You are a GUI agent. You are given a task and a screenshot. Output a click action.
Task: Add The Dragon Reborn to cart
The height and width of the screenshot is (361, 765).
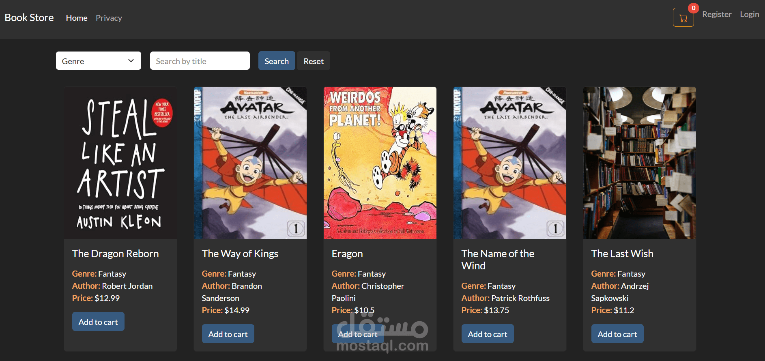(x=98, y=322)
